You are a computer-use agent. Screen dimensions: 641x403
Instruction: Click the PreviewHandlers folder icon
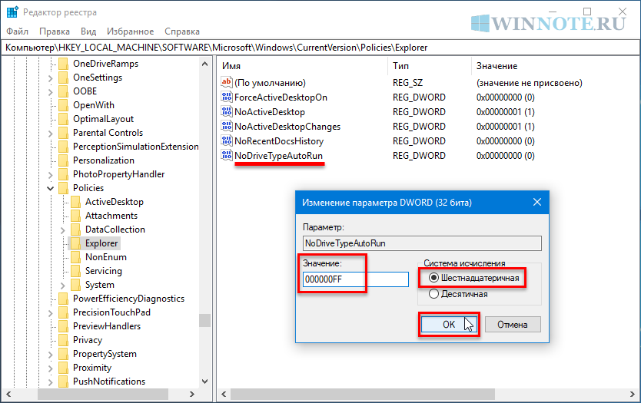(x=63, y=326)
